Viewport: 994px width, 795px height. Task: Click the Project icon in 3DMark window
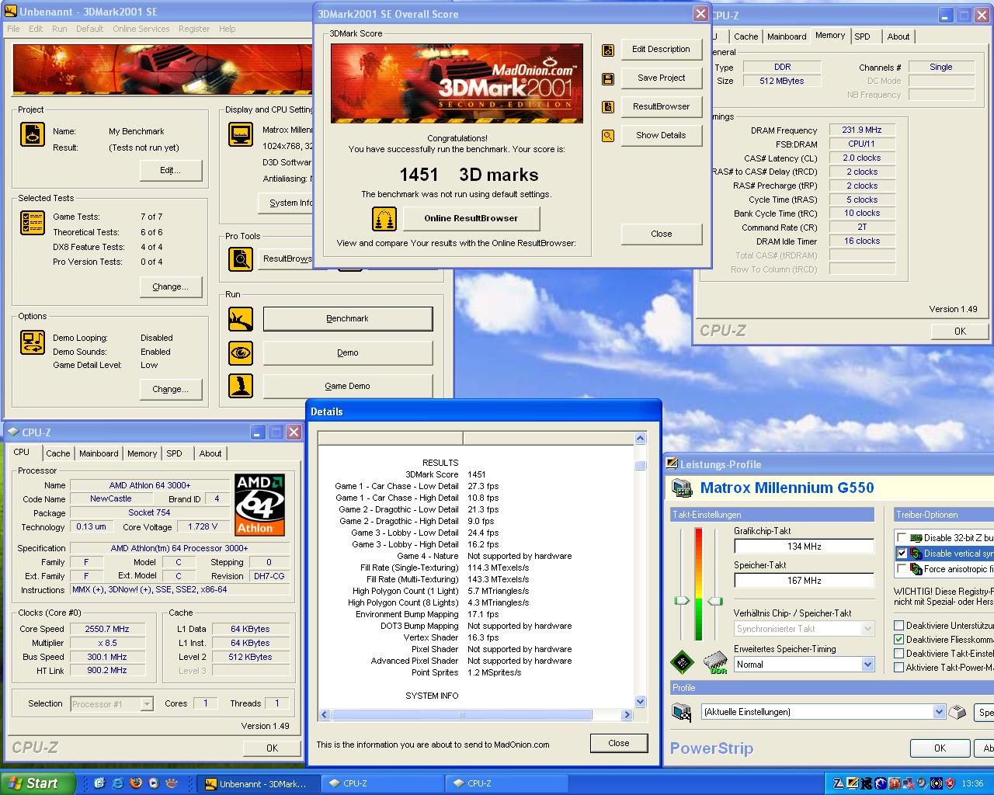point(33,134)
